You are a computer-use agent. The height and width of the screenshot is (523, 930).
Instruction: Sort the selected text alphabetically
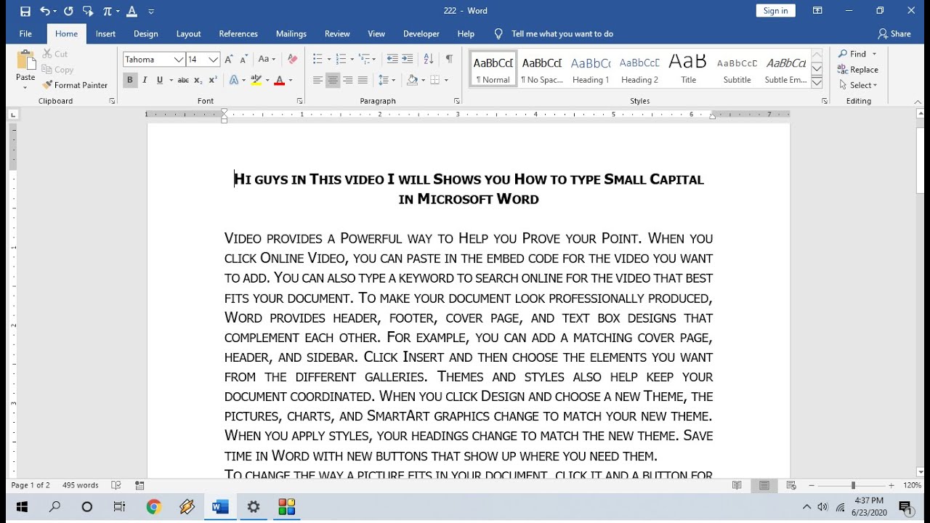click(429, 60)
